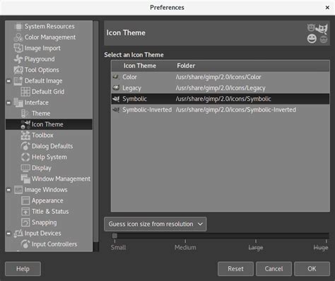Open the Guess icon size dropdown
335x281 pixels.
coord(155,224)
